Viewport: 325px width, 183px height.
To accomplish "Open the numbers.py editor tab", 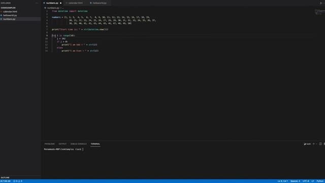I will 52,3.
